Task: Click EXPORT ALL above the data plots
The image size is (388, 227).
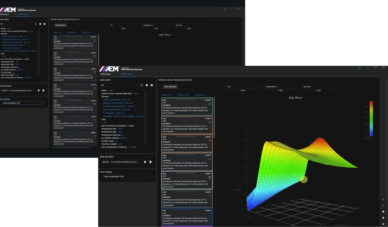Action: point(200,95)
